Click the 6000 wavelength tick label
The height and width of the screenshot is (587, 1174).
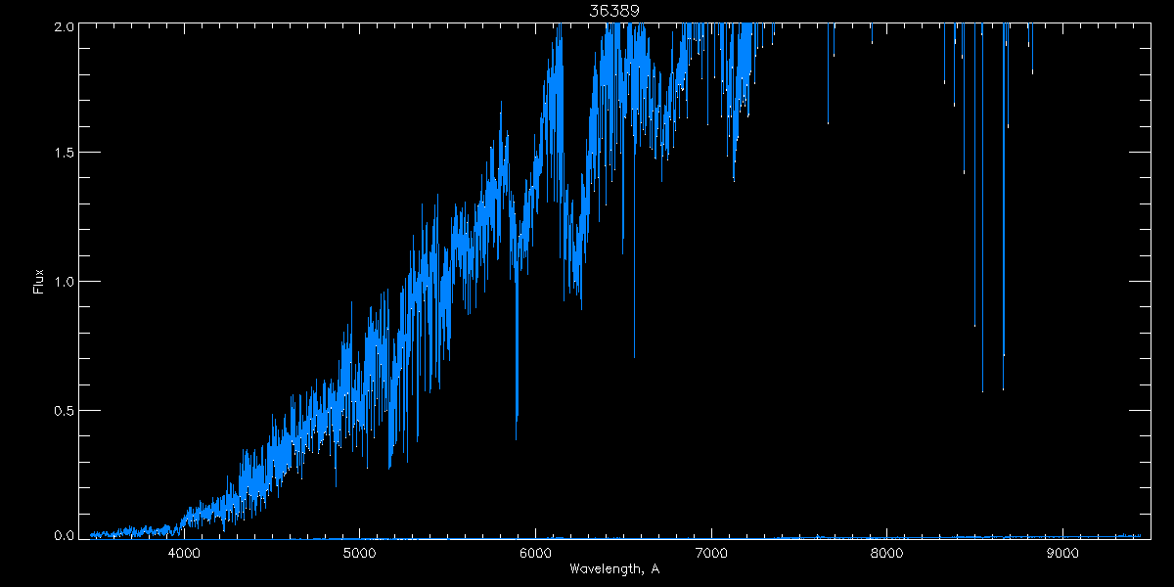coord(536,554)
